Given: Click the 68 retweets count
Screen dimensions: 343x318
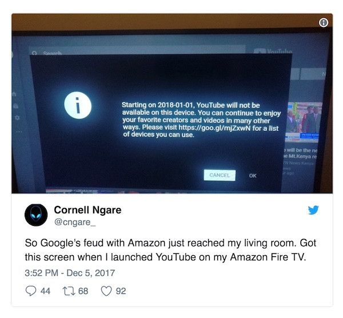Looking at the screenshot, I should tap(83, 291).
